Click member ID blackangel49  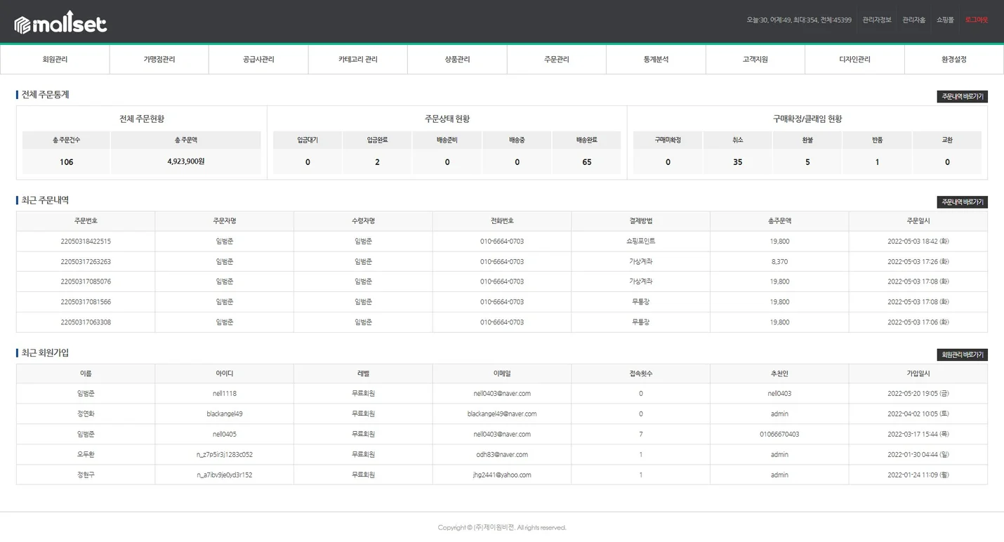[x=225, y=414]
